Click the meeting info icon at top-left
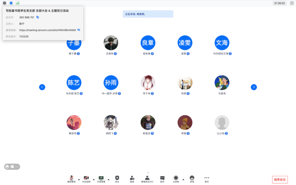Screen dimensions: 296x185 click(4, 3)
